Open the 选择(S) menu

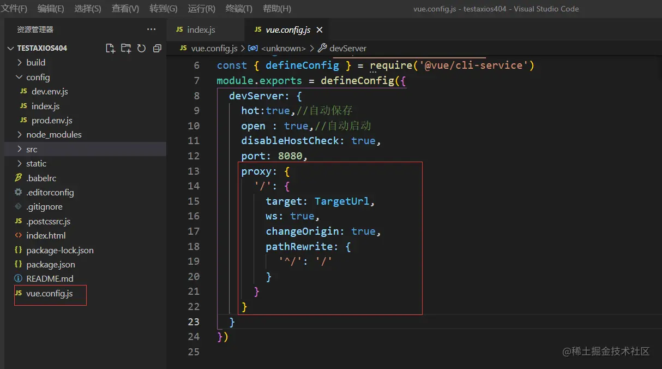tap(88, 9)
